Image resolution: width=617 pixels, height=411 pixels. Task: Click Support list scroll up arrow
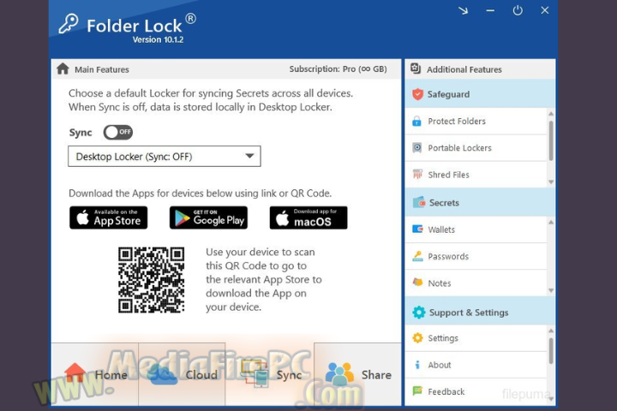(x=551, y=331)
